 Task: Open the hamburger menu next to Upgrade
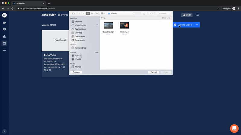[x=198, y=15]
